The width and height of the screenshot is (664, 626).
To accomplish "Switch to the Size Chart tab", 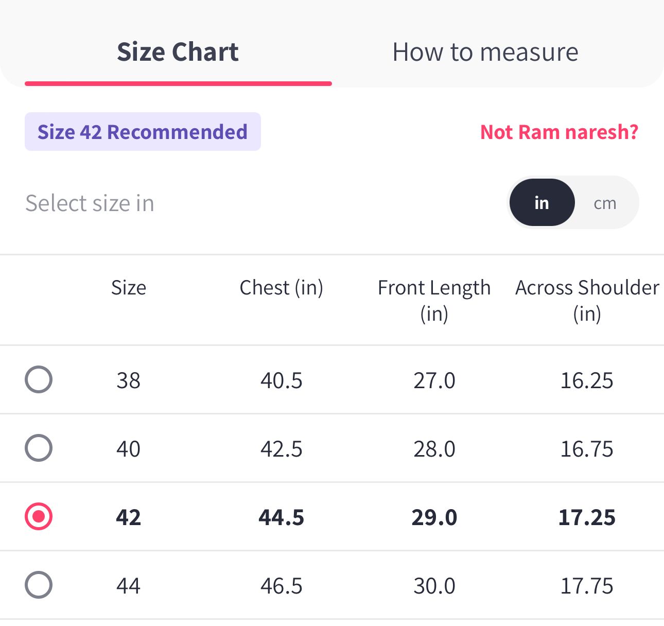I will (x=178, y=53).
